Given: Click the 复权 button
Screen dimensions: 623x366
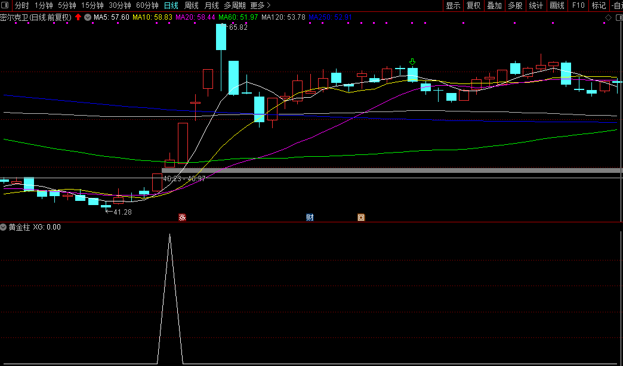Looking at the screenshot, I should pyautogui.click(x=474, y=5).
